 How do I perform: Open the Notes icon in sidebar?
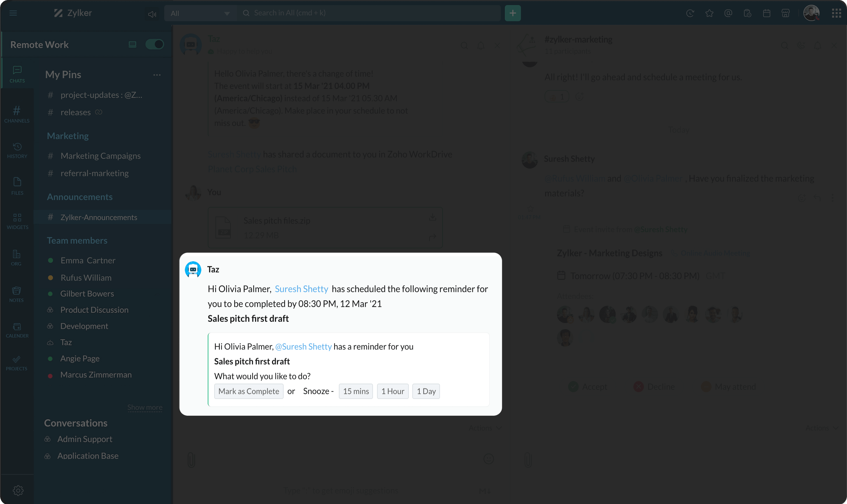(16, 294)
